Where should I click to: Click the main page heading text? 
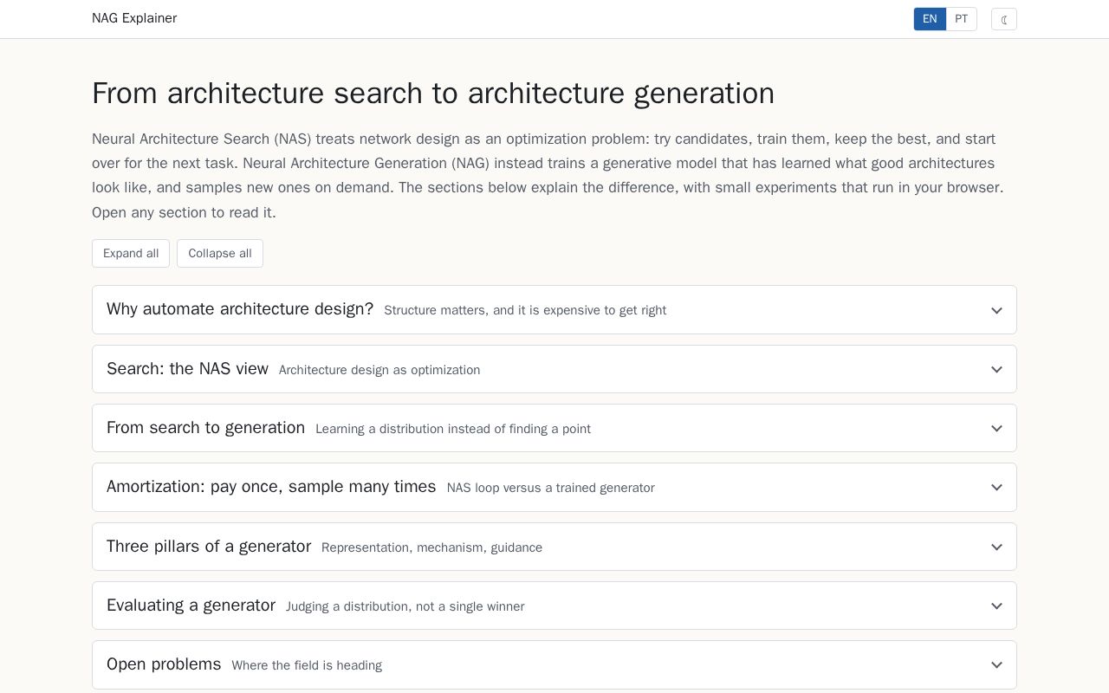point(433,94)
